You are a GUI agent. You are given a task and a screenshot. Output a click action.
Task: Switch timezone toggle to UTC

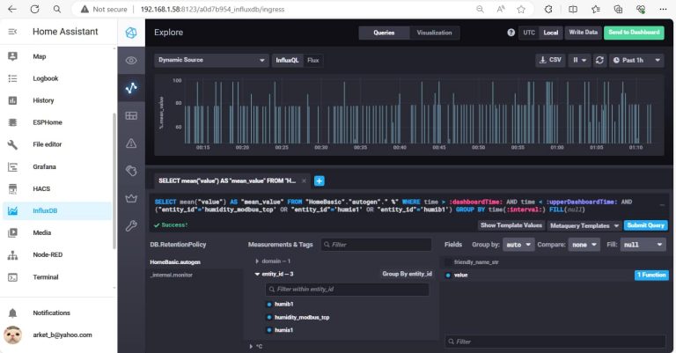coord(528,33)
